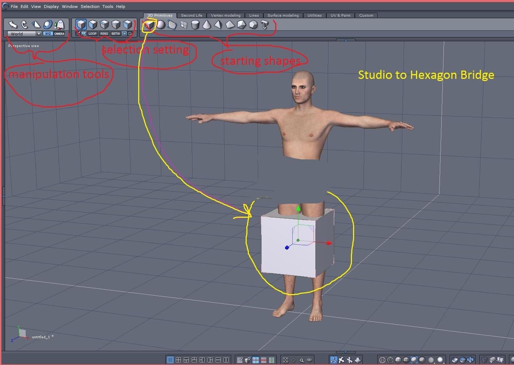Create 3D Text primitive

265,25
